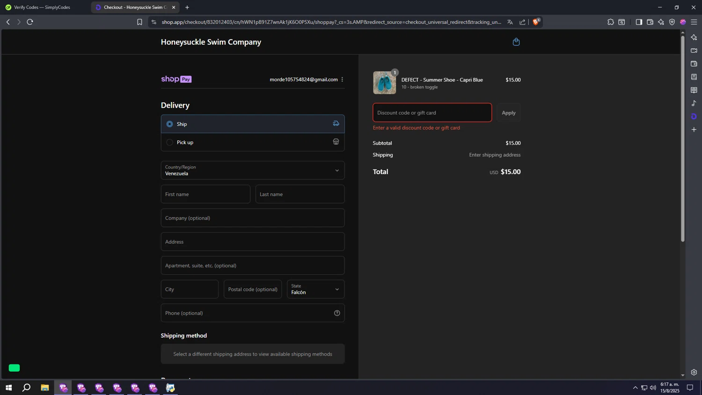Select the Ship delivery option
This screenshot has height=395, width=702.
tap(253, 124)
